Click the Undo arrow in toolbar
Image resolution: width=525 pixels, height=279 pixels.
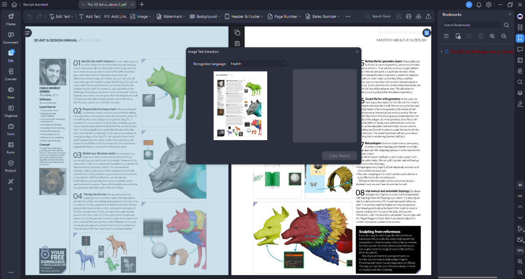tap(29, 16)
